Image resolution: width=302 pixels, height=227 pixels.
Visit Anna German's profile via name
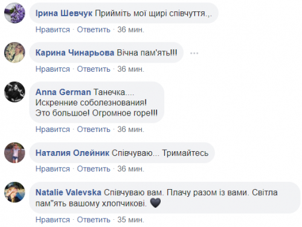(x=63, y=92)
